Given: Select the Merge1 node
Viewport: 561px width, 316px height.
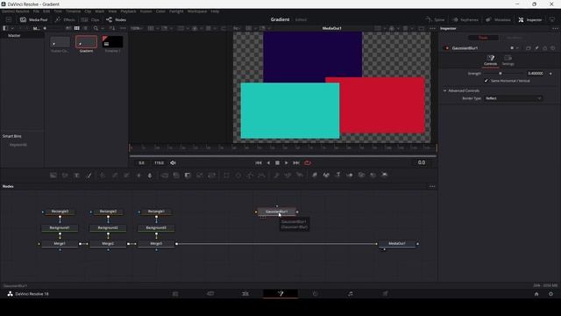Looking at the screenshot, I should tap(60, 244).
